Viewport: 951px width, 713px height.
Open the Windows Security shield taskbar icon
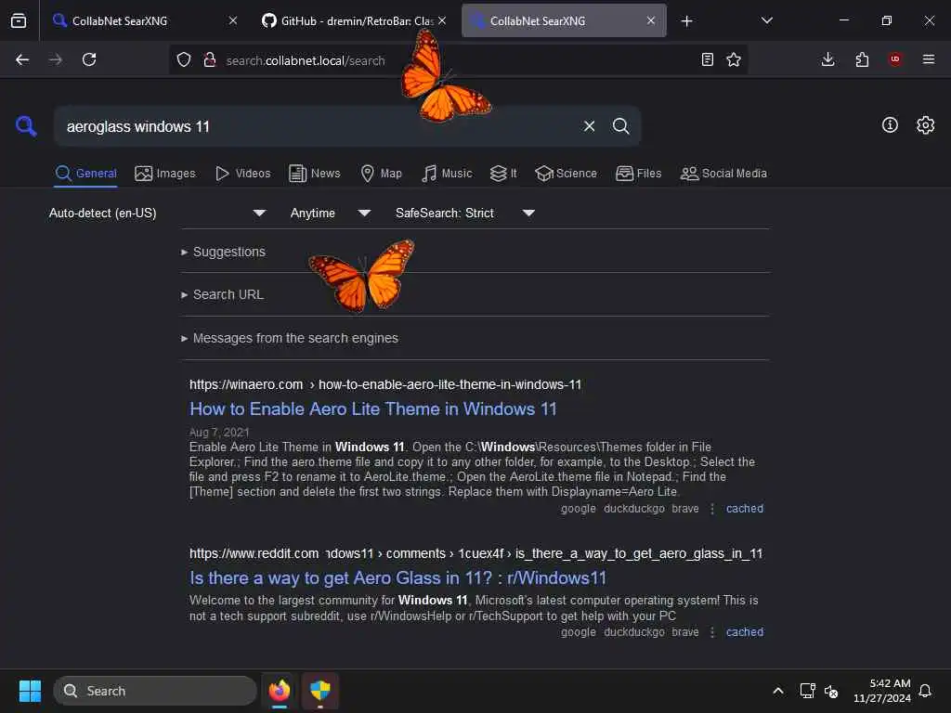click(319, 691)
